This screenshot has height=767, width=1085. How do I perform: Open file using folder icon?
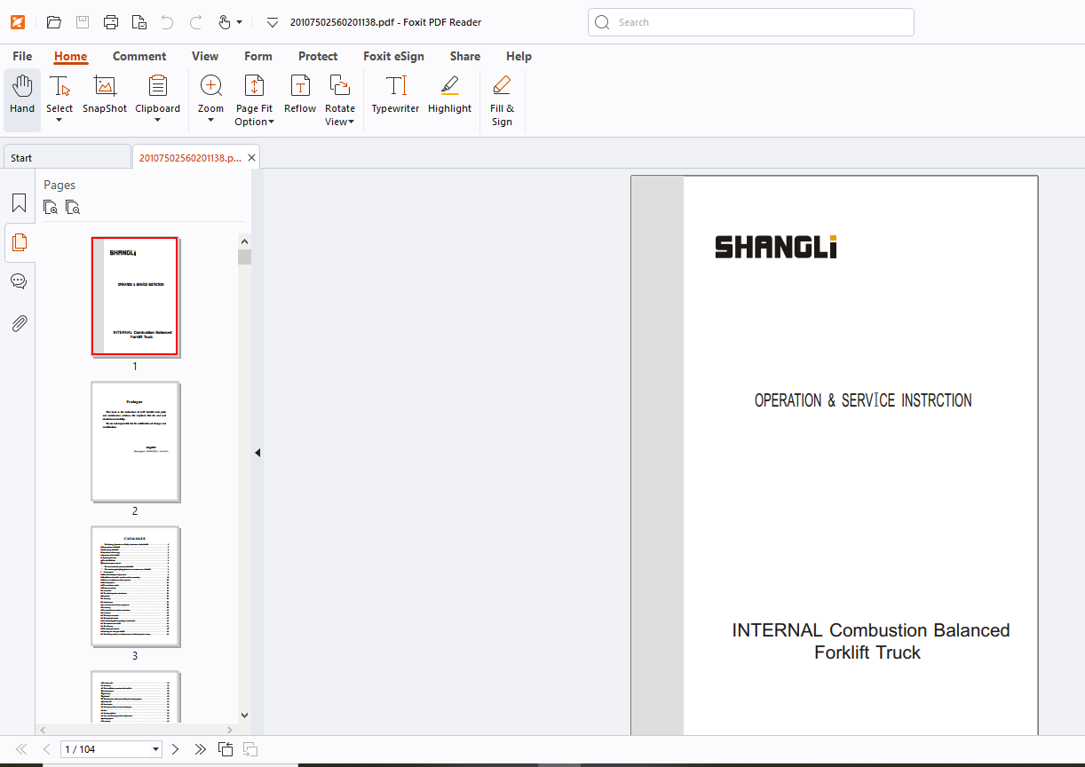54,22
